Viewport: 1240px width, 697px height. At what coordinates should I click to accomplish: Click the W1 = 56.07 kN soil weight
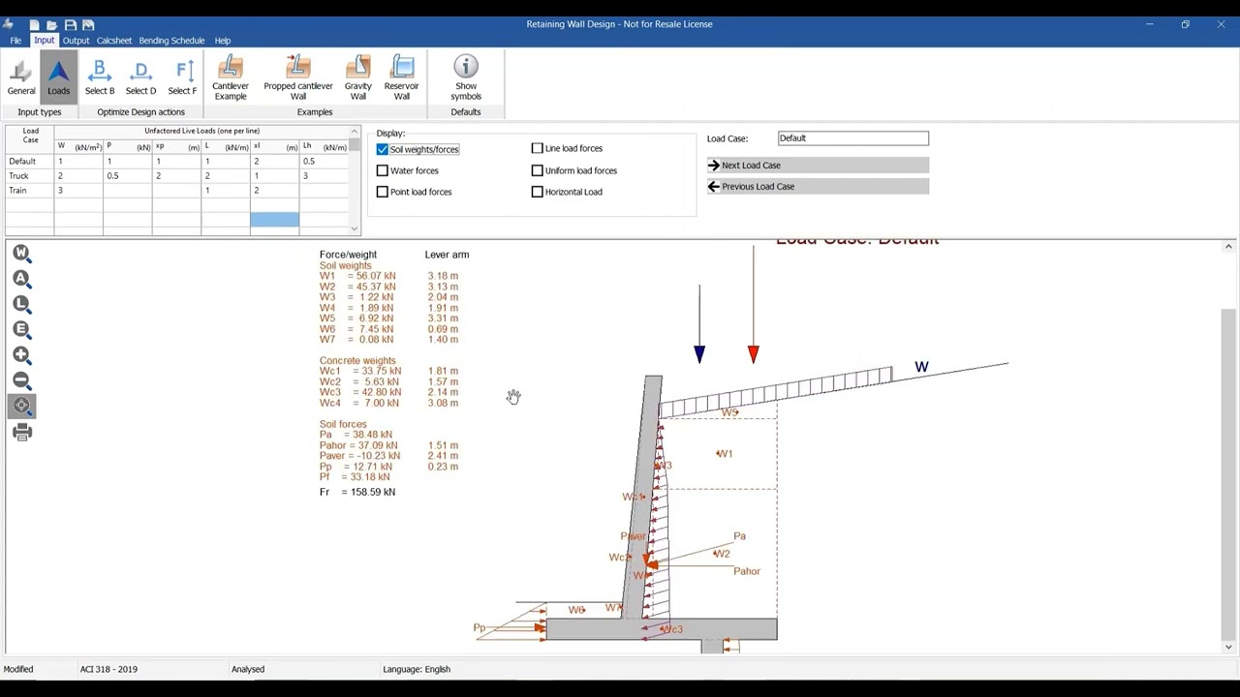[357, 276]
